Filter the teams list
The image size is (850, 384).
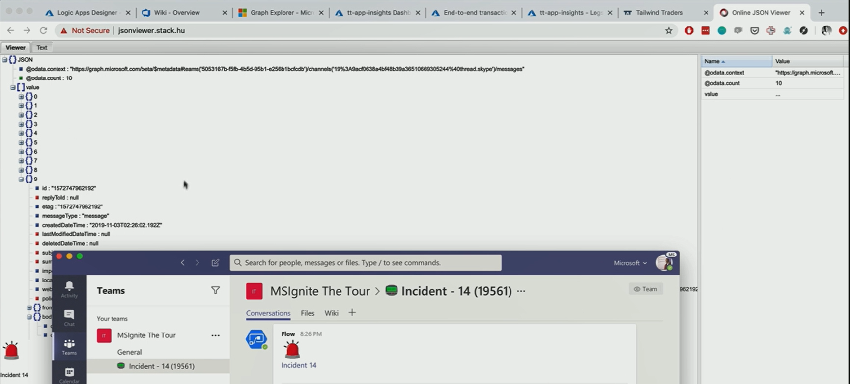(215, 291)
